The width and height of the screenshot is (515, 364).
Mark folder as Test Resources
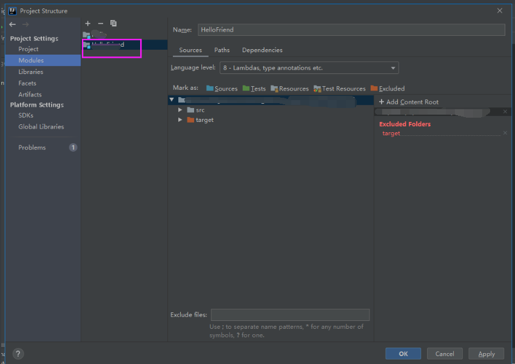click(339, 89)
